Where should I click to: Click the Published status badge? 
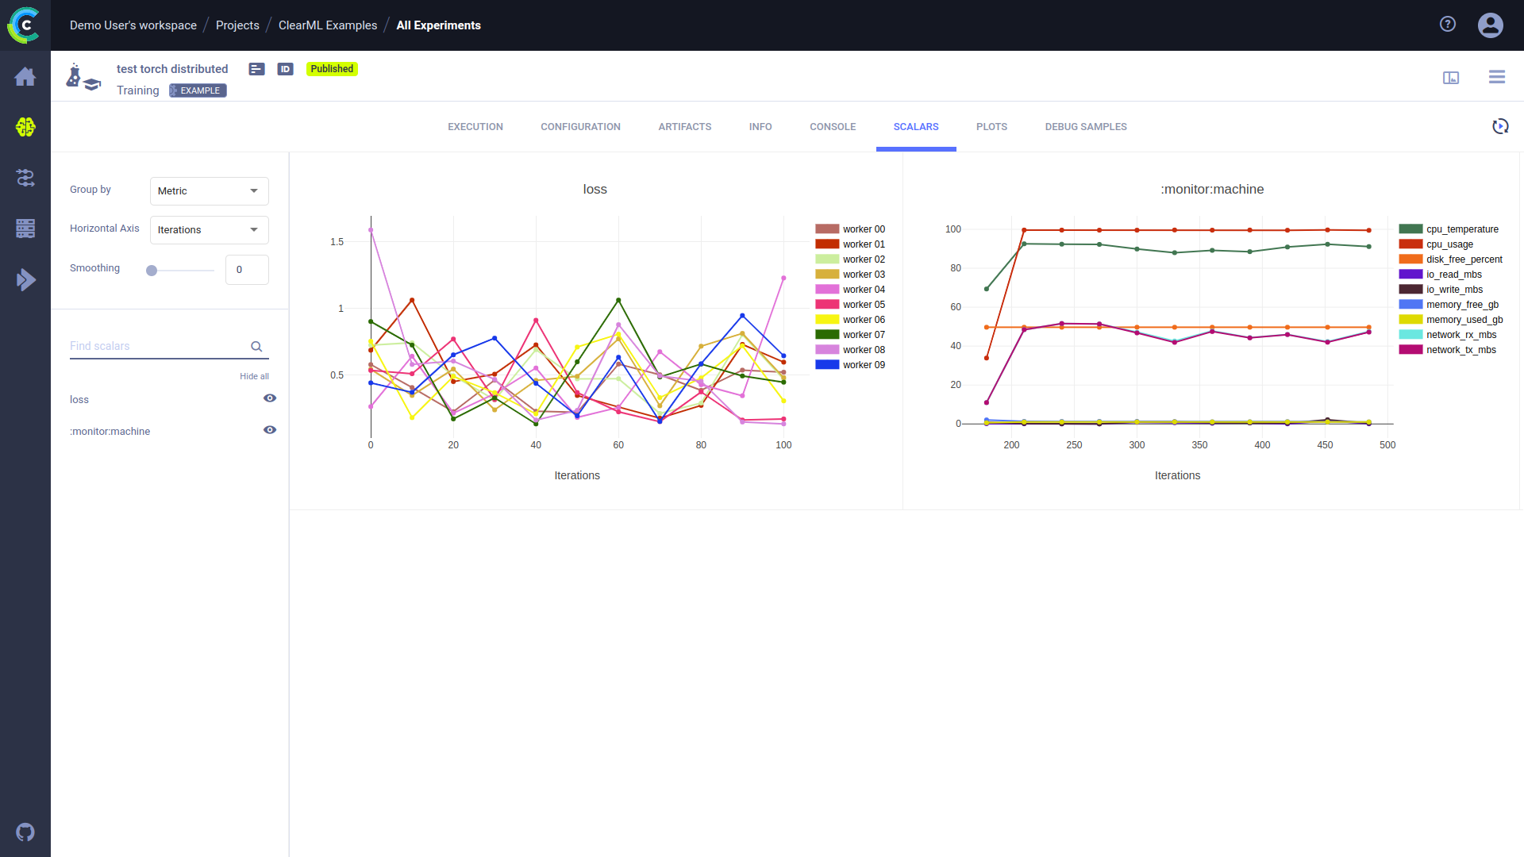[x=332, y=69]
